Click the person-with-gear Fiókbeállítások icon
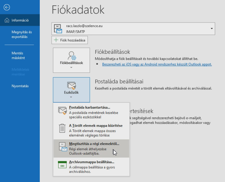The width and height of the screenshot is (225, 182). coord(71,55)
